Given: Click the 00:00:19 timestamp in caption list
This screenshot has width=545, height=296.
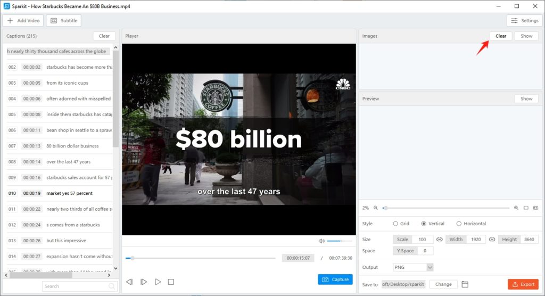Looking at the screenshot, I should pyautogui.click(x=31, y=193).
